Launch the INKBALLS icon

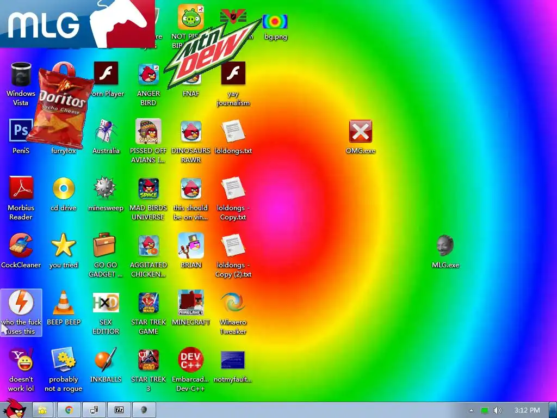[106, 359]
